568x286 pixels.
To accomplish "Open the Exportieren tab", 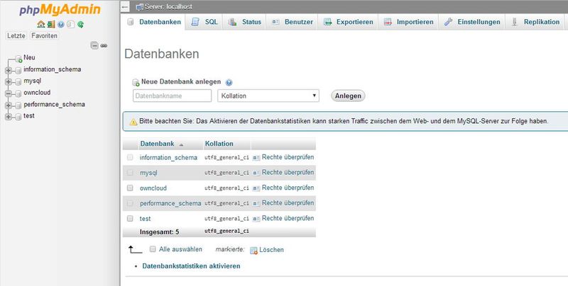I will [x=348, y=22].
